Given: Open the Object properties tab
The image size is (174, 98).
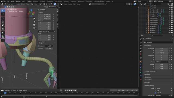Looking at the screenshot, I should coord(141,62).
